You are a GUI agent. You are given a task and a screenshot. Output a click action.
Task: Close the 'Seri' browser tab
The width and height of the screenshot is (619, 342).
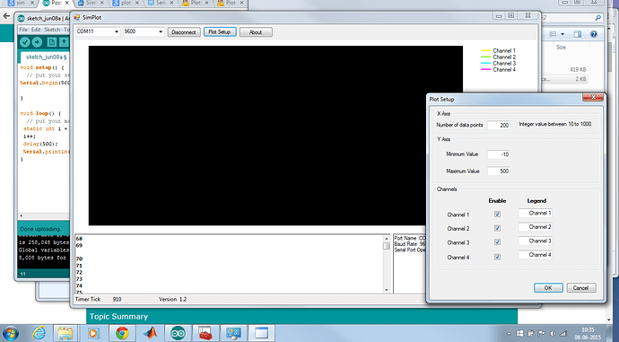[x=172, y=3]
